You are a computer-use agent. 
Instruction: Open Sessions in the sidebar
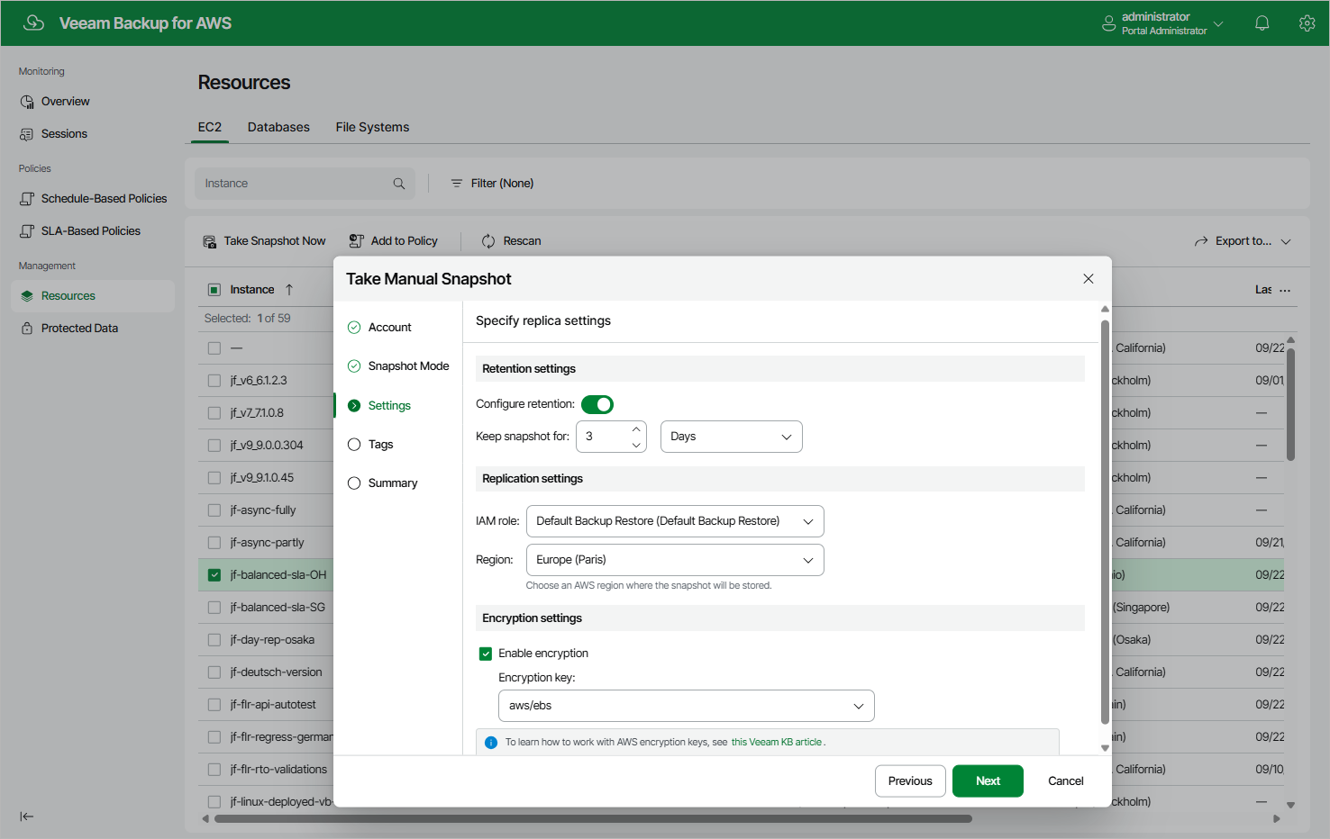(64, 134)
